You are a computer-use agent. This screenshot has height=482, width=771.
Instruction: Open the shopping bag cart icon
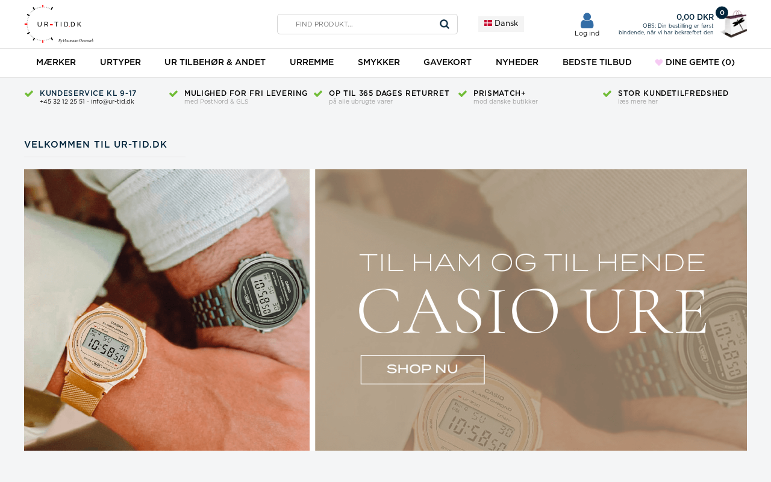click(734, 25)
